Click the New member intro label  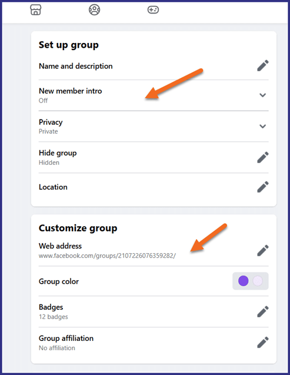coord(71,91)
